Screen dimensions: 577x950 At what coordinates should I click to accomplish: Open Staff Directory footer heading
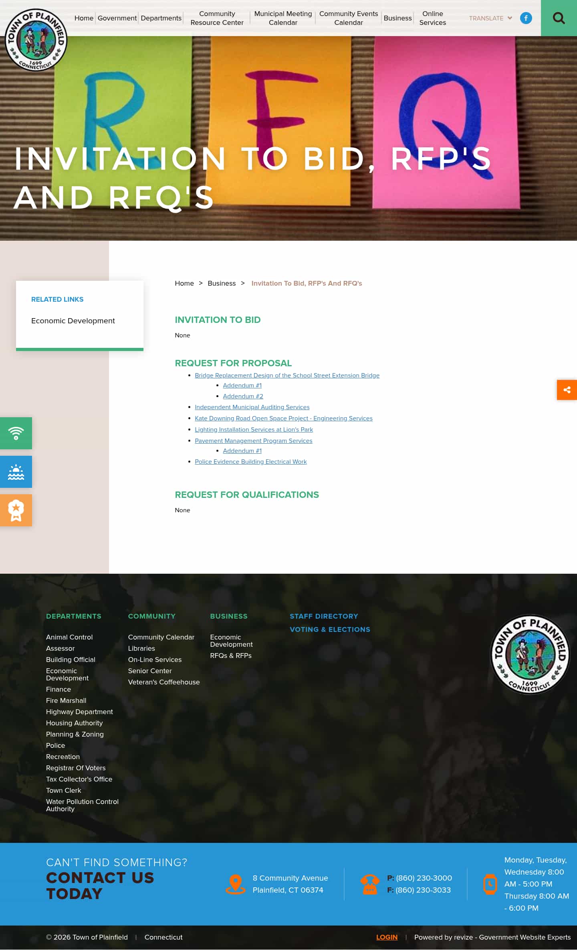[x=324, y=616]
